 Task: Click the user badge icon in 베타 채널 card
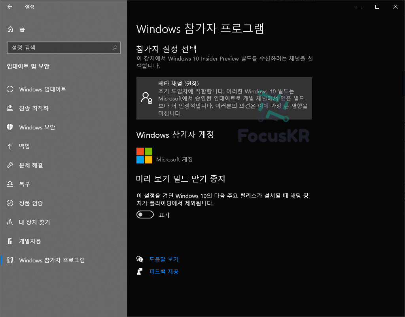(146, 98)
